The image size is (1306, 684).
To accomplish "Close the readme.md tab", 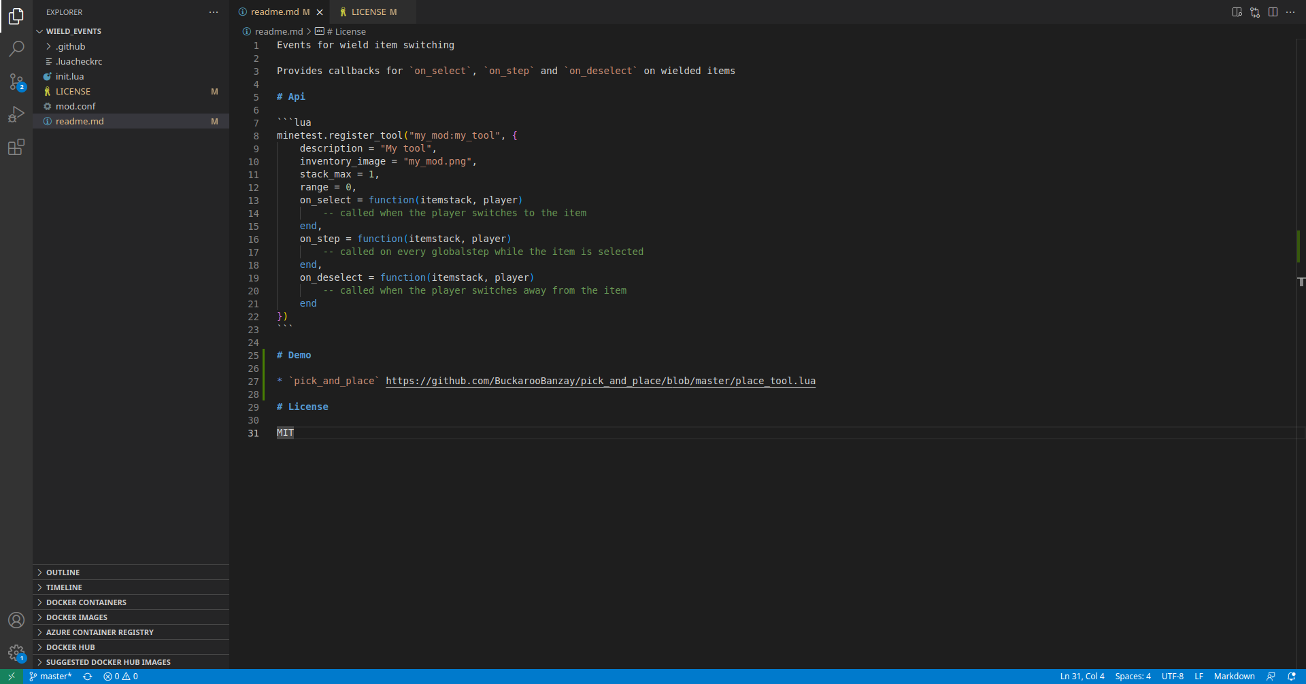I will pos(320,12).
